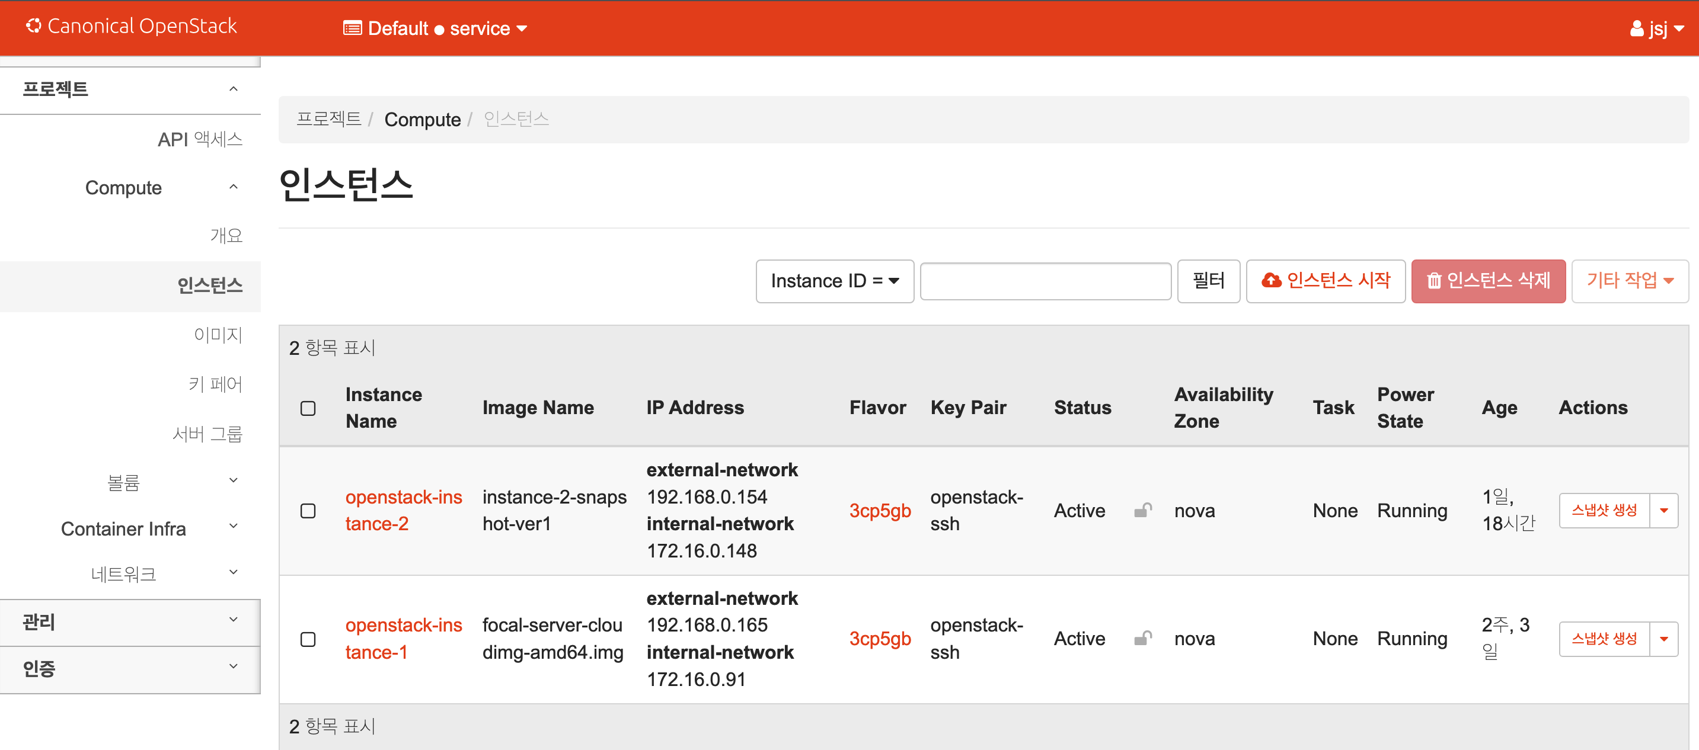Open the 기타 작업 dropdown menu
This screenshot has width=1699, height=750.
[x=1629, y=281]
